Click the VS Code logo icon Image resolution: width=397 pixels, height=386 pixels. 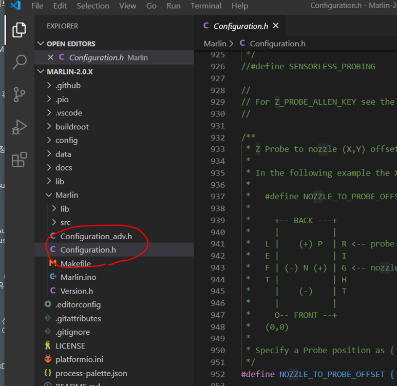tap(16, 5)
